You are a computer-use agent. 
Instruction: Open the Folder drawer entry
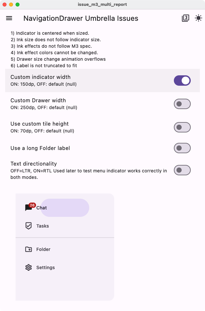click(44, 249)
